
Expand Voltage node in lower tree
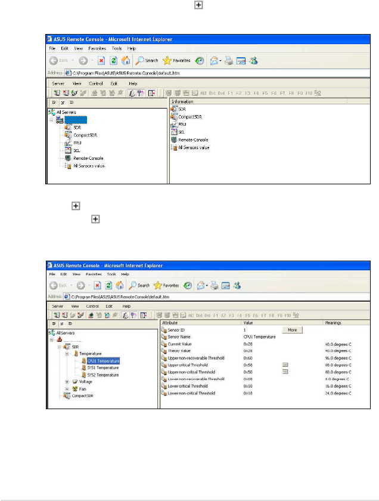(x=67, y=382)
